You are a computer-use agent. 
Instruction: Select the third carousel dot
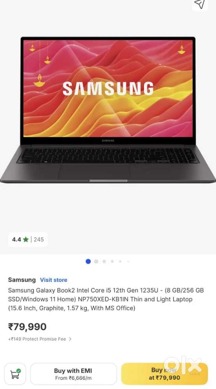(x=104, y=261)
